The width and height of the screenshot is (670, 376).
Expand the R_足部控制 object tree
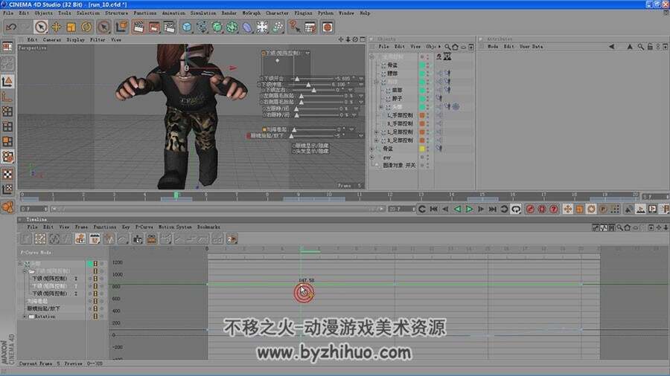[377, 140]
